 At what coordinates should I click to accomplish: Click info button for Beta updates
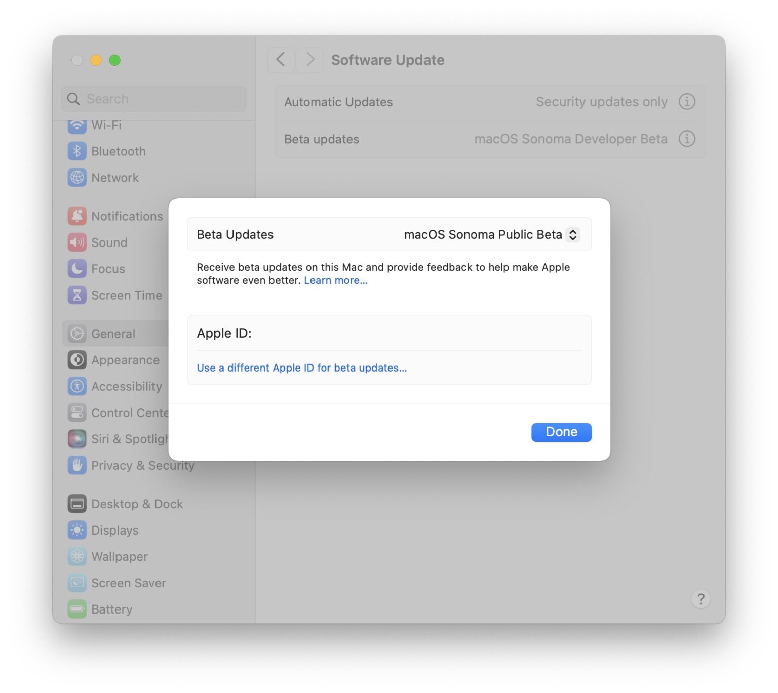(687, 139)
